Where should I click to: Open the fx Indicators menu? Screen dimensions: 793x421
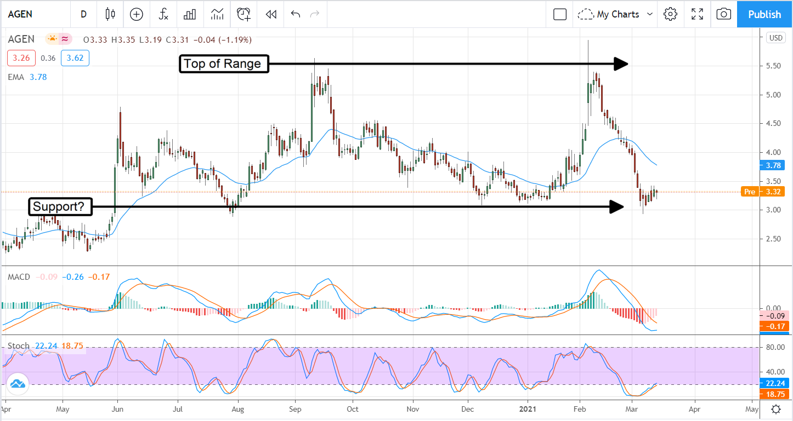tap(163, 14)
